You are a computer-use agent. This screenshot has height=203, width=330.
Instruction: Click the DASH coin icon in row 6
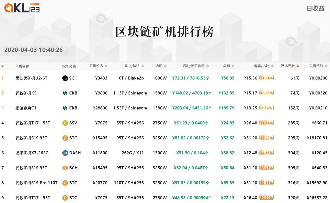point(65,153)
